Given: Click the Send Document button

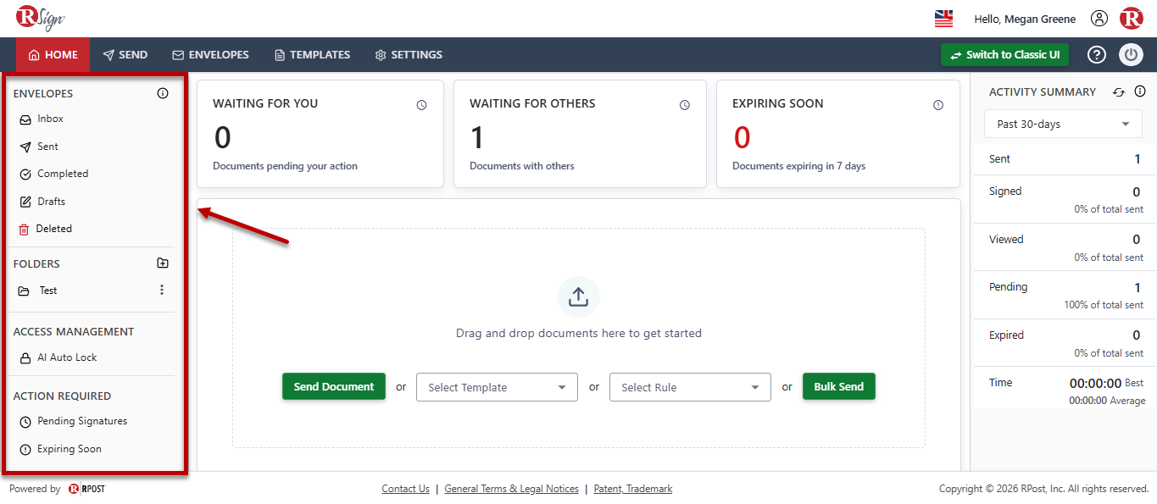Looking at the screenshot, I should pos(334,386).
